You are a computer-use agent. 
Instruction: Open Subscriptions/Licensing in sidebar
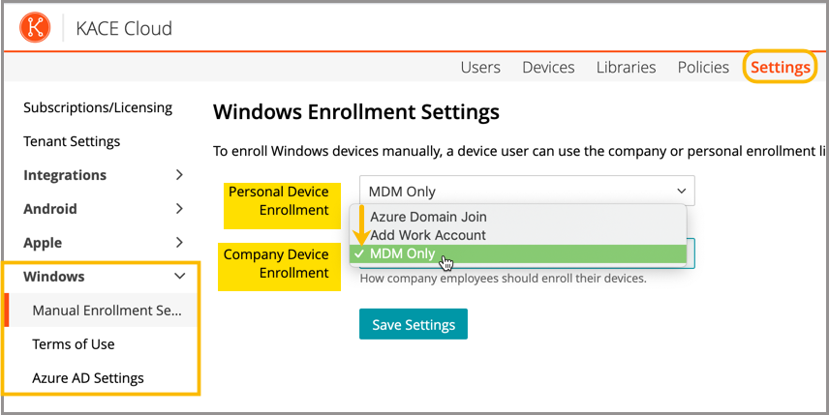pyautogui.click(x=98, y=107)
